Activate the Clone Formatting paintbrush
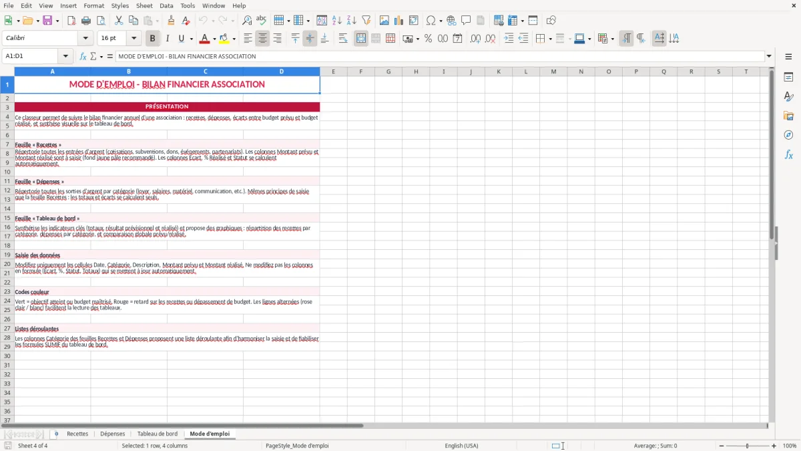The image size is (801, 451). (172, 21)
